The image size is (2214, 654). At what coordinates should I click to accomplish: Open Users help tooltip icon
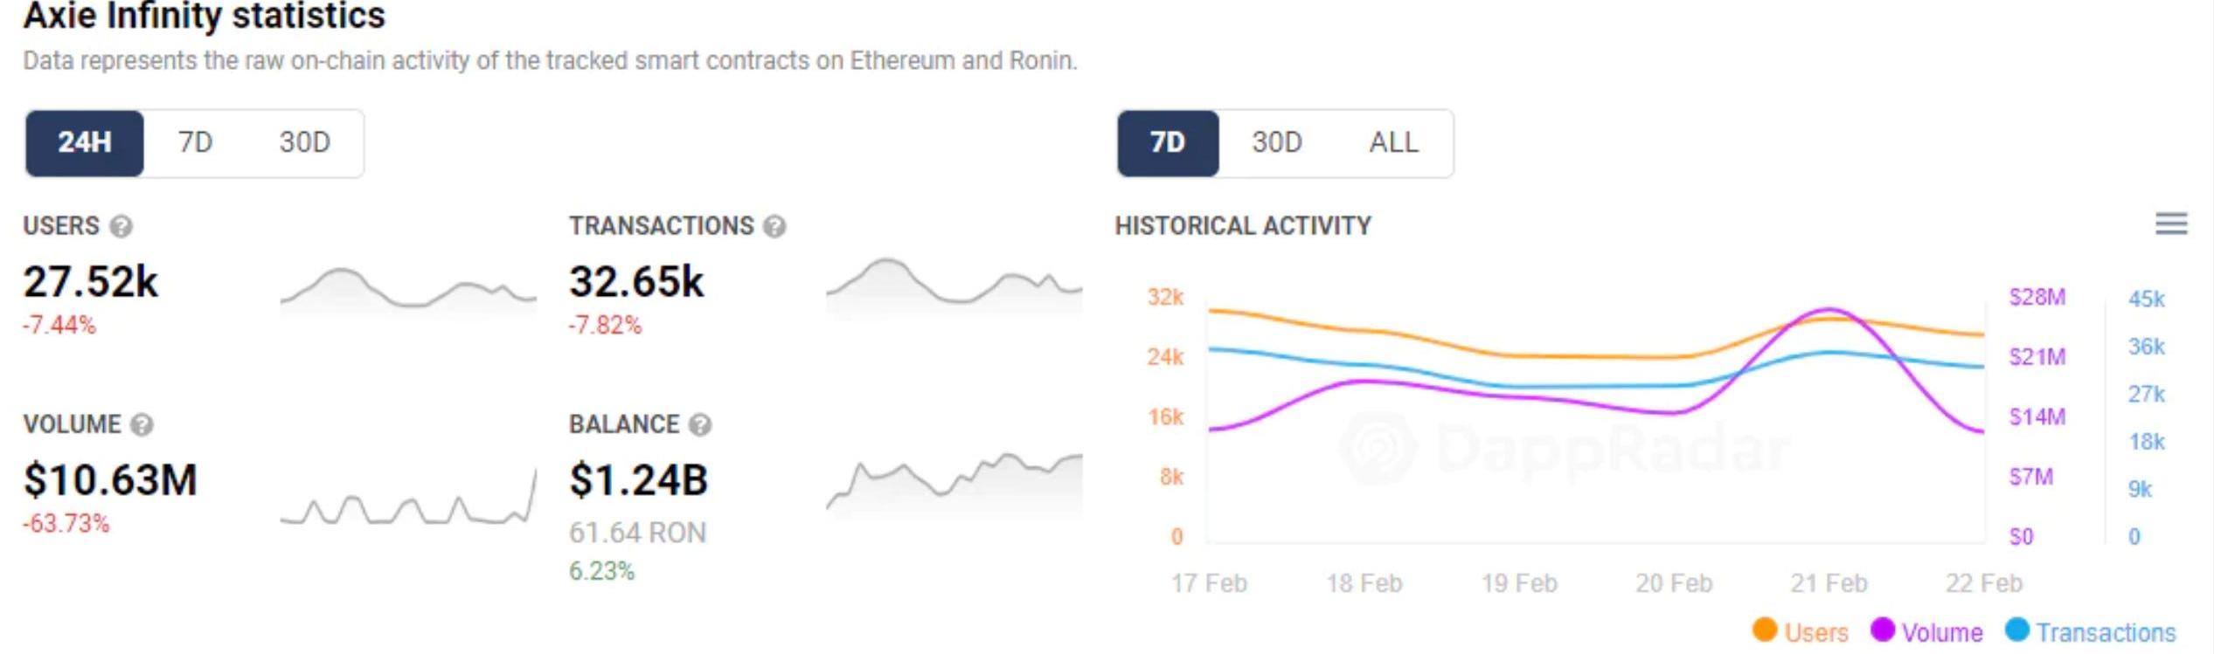pyautogui.click(x=121, y=227)
